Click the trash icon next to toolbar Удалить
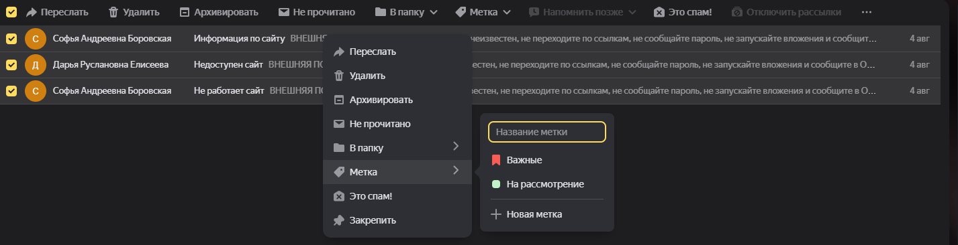The height and width of the screenshot is (245, 958). point(113,12)
